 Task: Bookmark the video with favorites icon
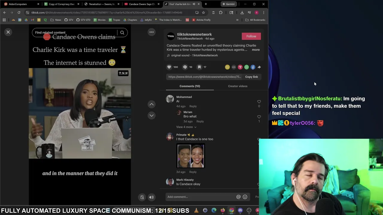tap(199, 67)
